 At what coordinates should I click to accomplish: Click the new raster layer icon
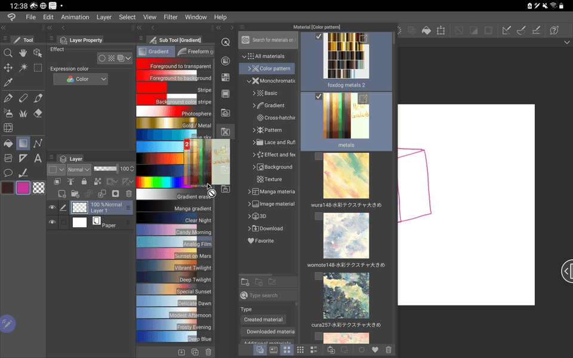[x=62, y=194]
